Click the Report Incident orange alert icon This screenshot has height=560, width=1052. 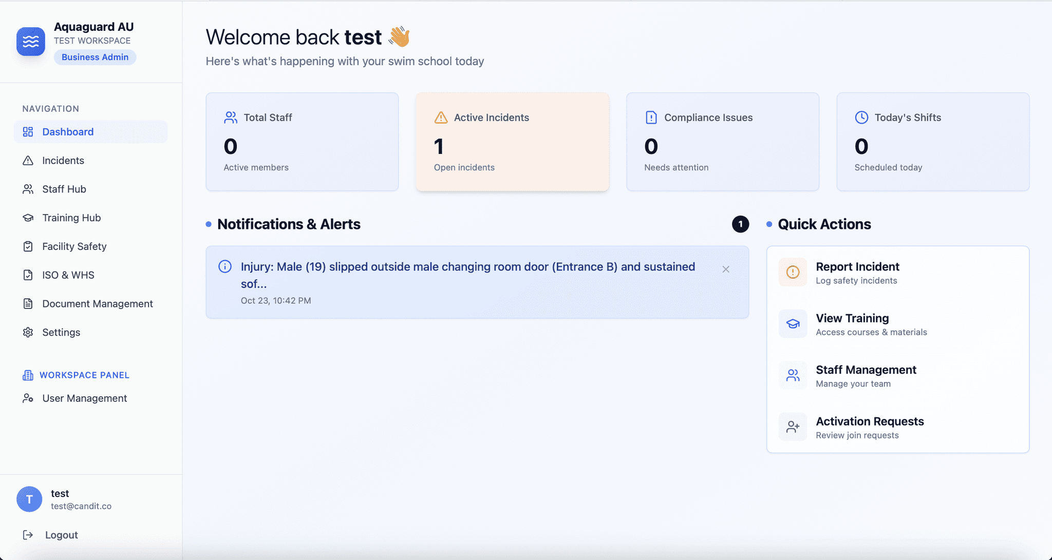[793, 272]
